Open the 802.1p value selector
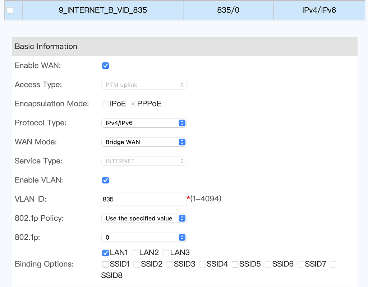Image resolution: width=368 pixels, height=287 pixels. [144, 237]
